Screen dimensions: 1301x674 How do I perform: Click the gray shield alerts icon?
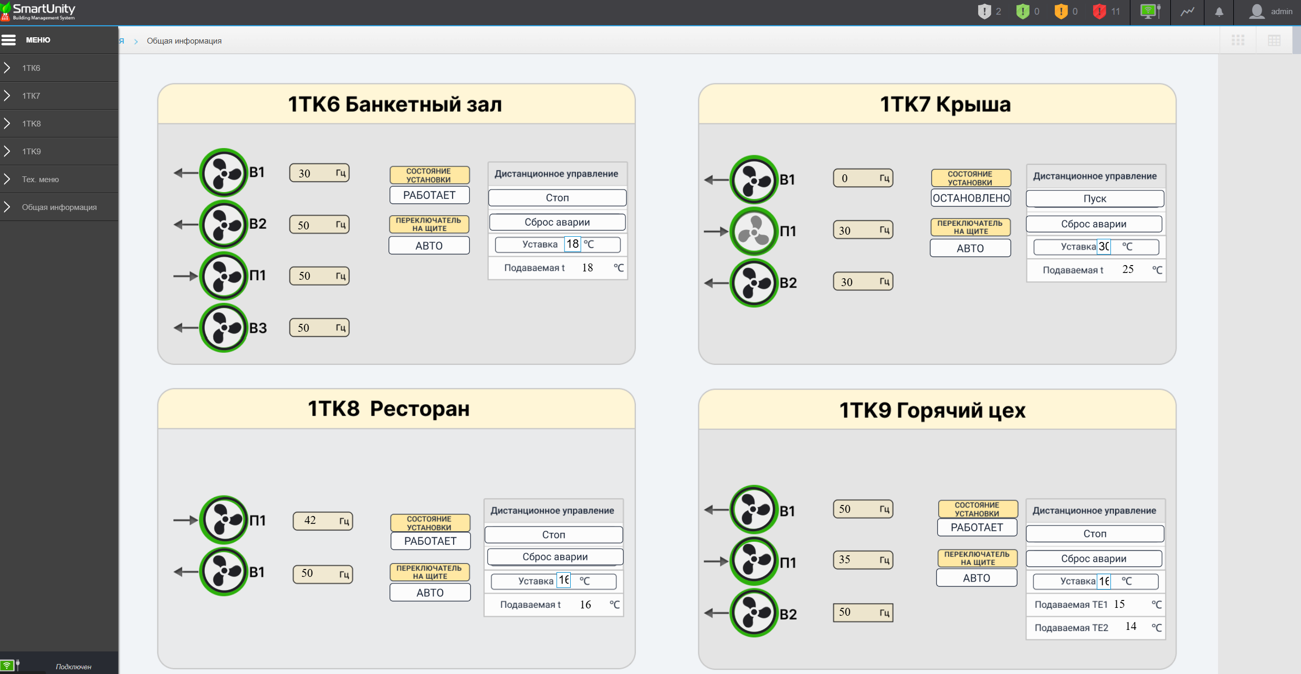984,12
